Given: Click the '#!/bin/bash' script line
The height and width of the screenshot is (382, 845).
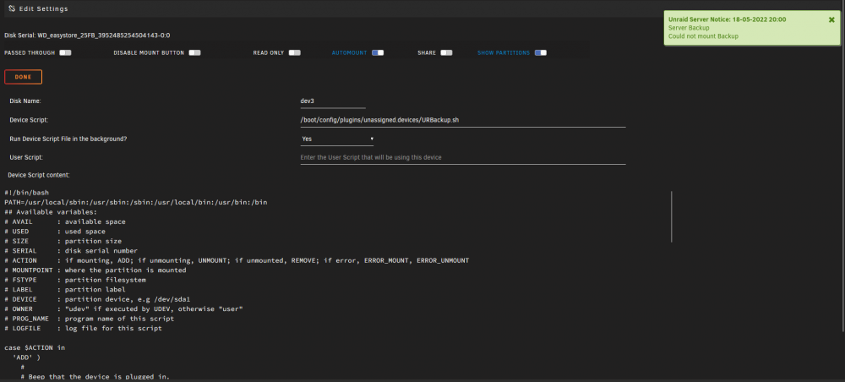Looking at the screenshot, I should (27, 193).
